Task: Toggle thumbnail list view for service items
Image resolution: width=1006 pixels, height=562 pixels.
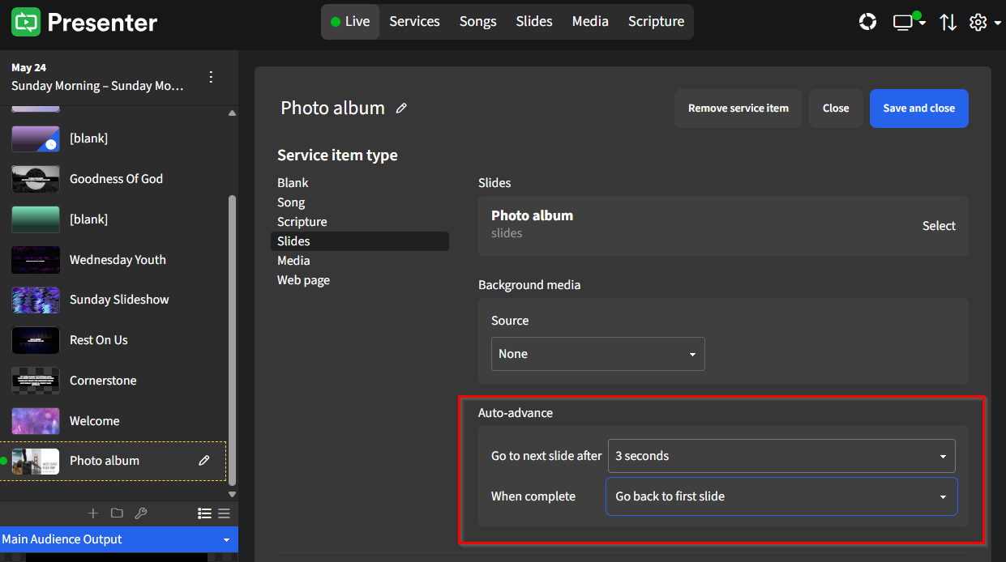Action: pos(204,513)
